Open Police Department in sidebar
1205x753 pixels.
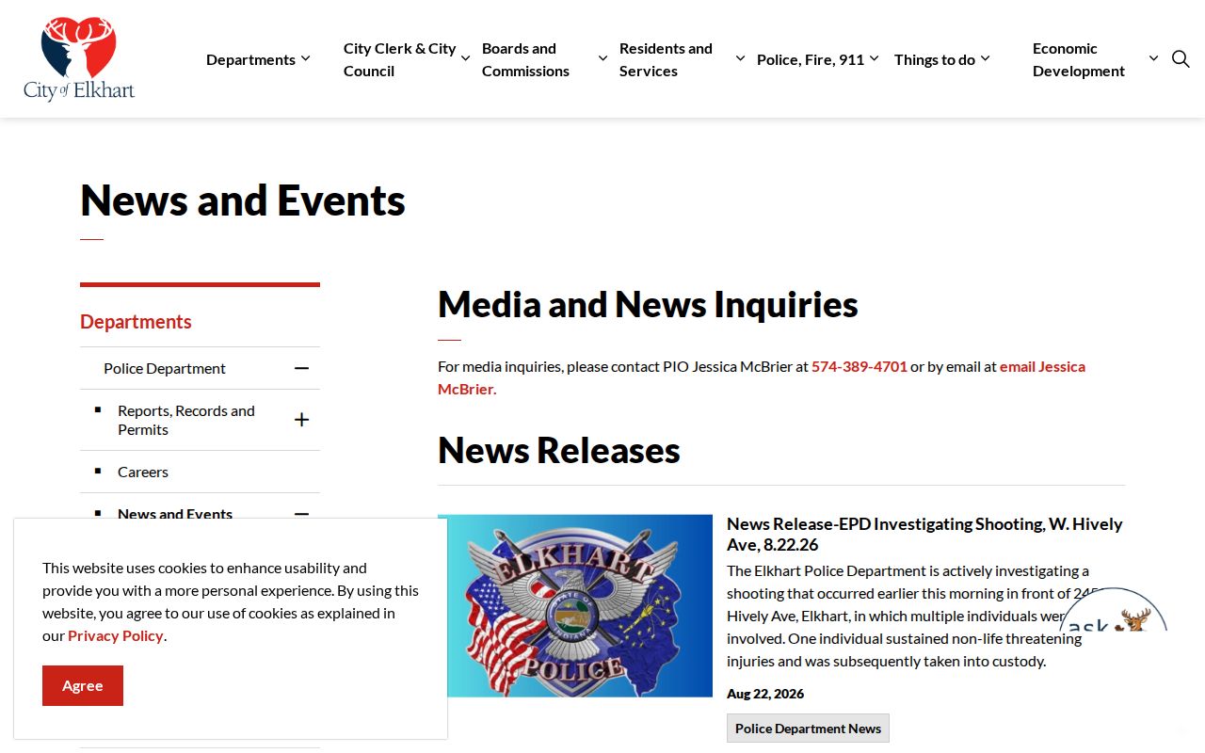(165, 368)
